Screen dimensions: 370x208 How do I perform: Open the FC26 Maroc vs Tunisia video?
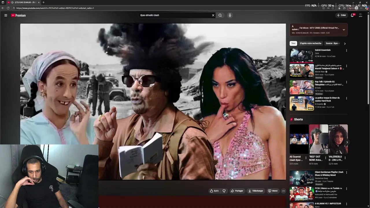point(301,194)
